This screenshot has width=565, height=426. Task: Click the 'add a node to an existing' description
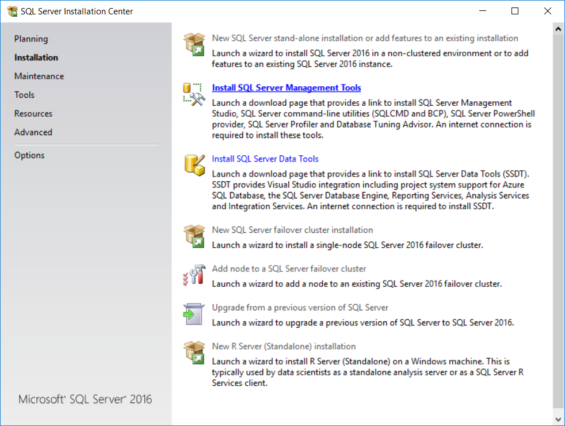point(357,284)
